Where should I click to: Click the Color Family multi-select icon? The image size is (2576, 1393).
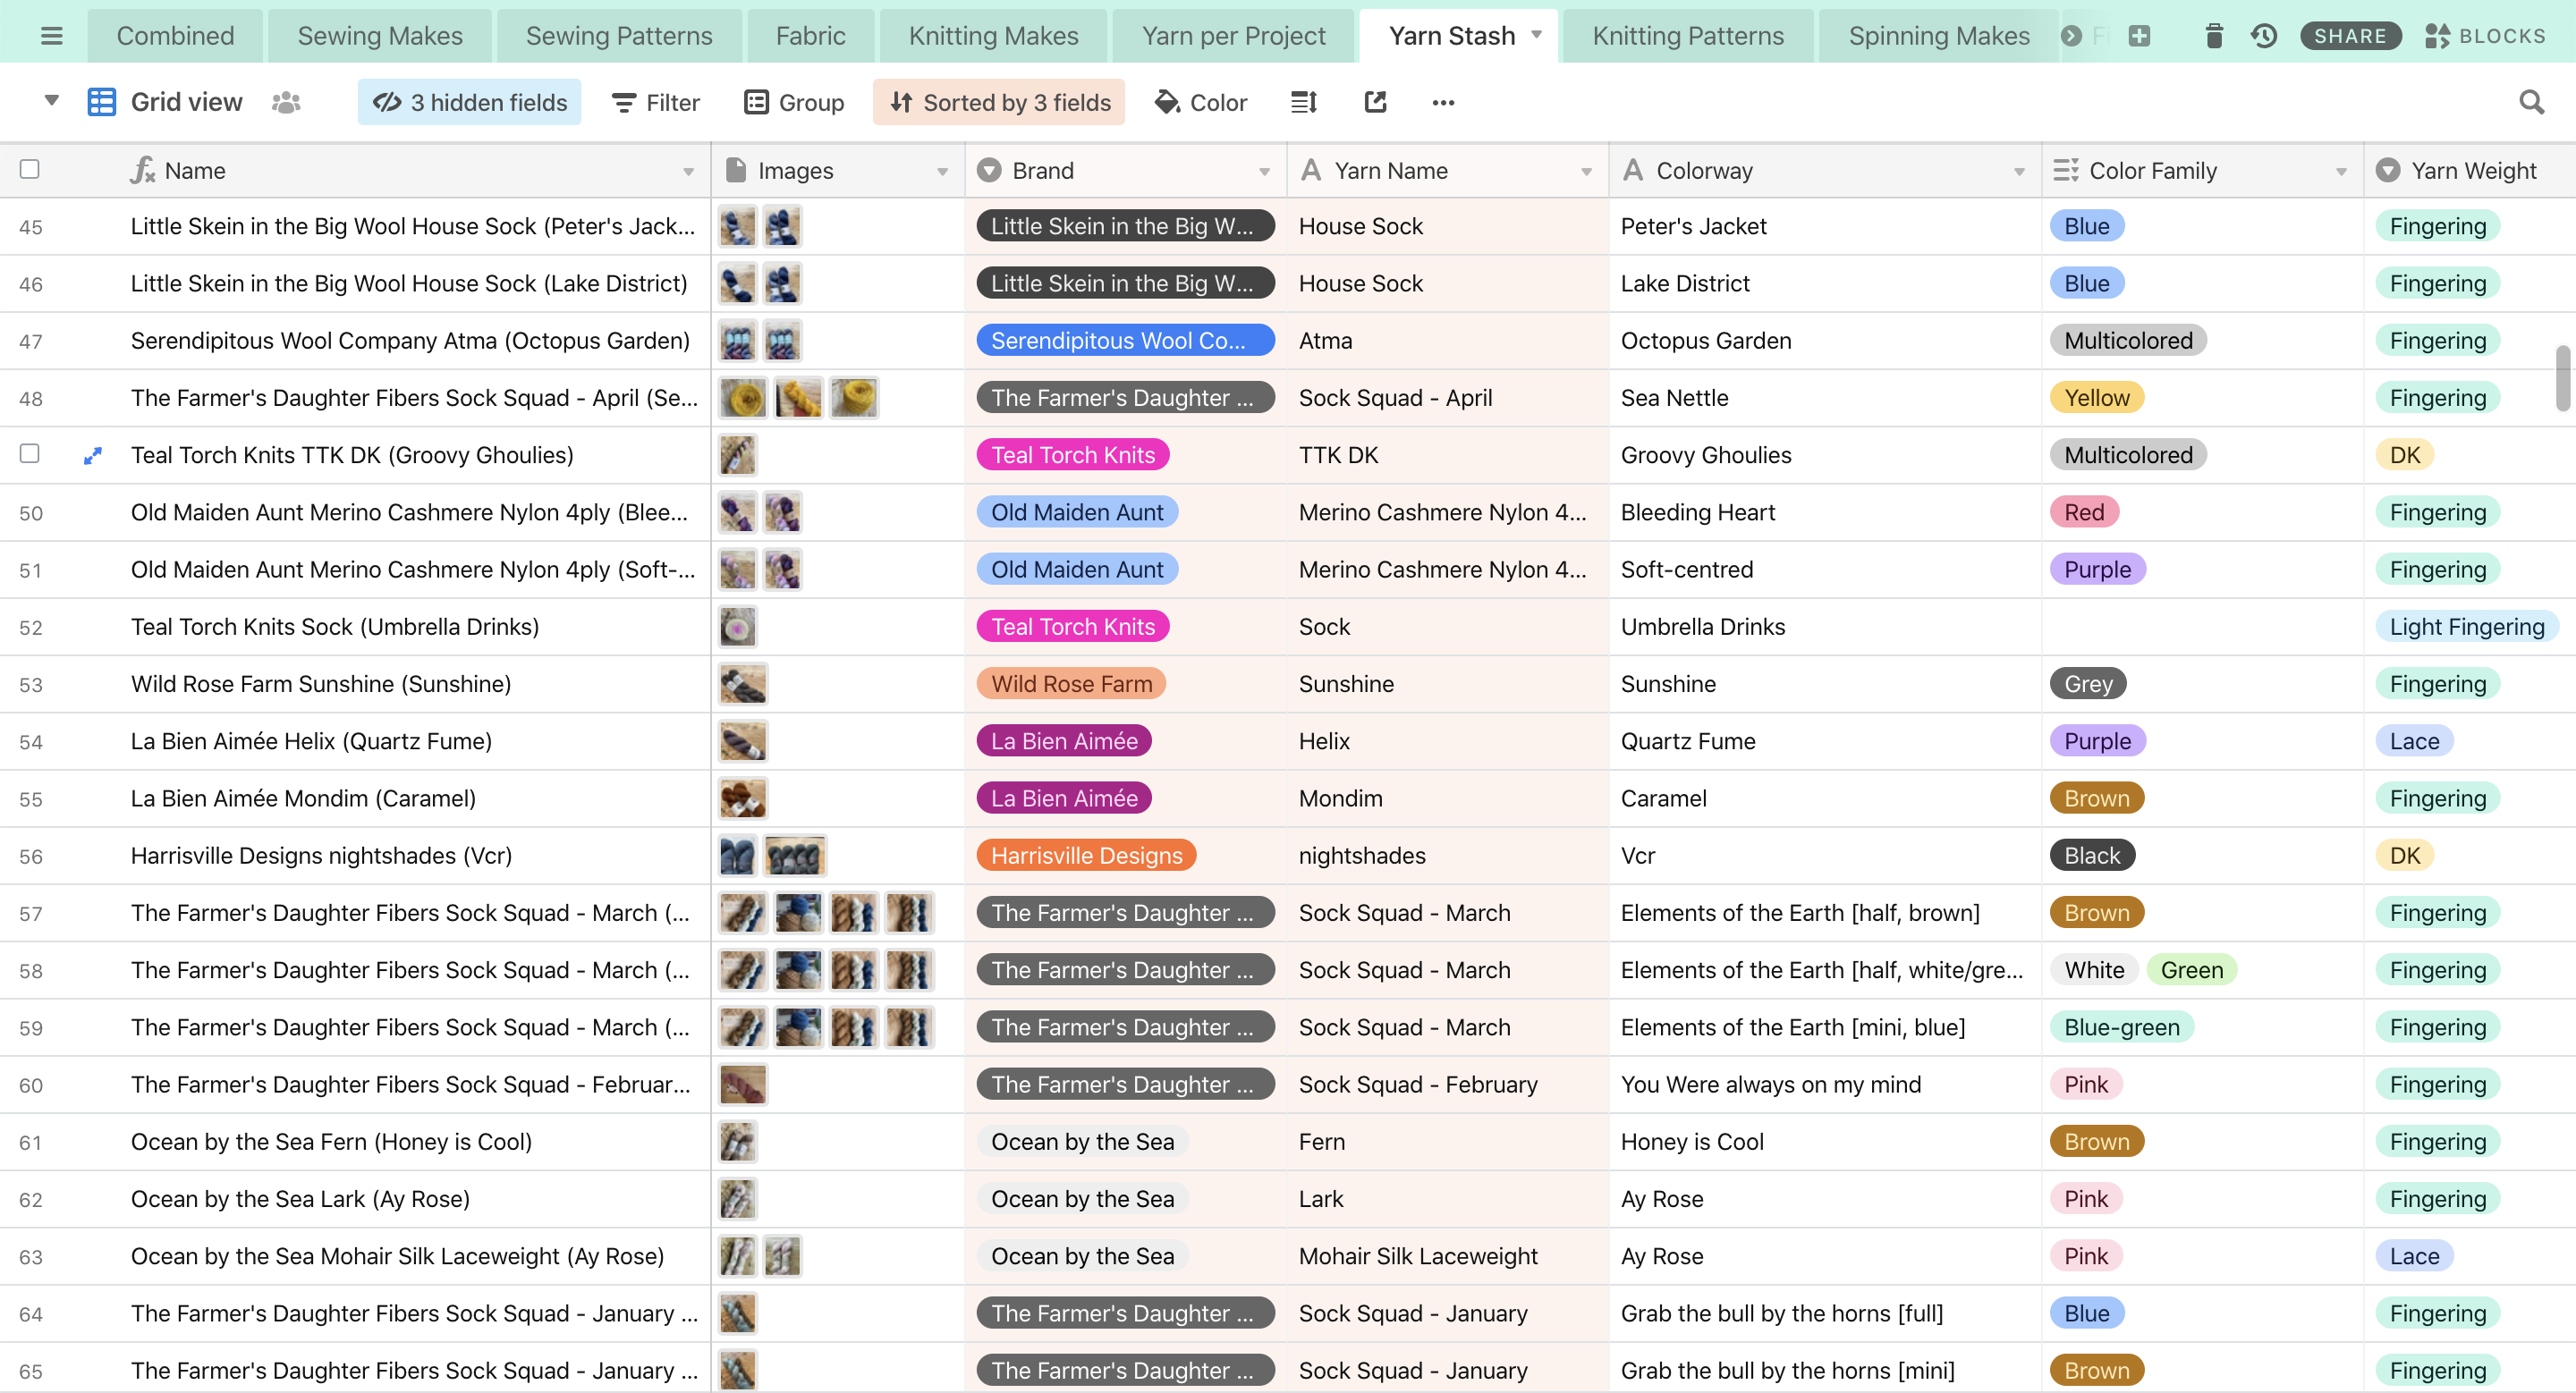click(x=2066, y=170)
